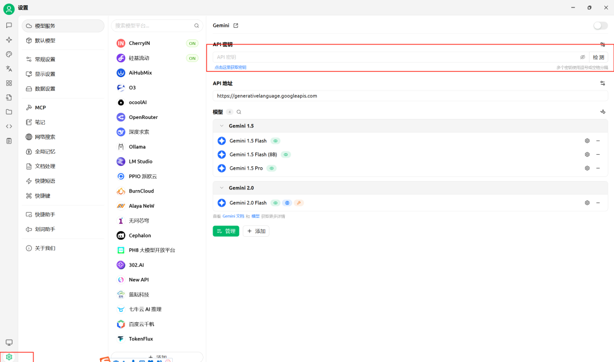
Task: Select the BurnCloud provider
Action: (x=157, y=191)
